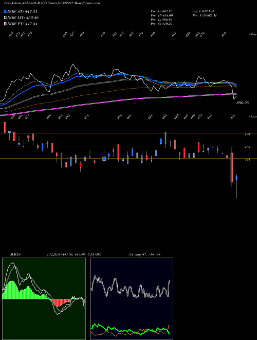257x340 pixels.
Task: Select the DOW ST: 447.31 label
Action: pos(22,11)
